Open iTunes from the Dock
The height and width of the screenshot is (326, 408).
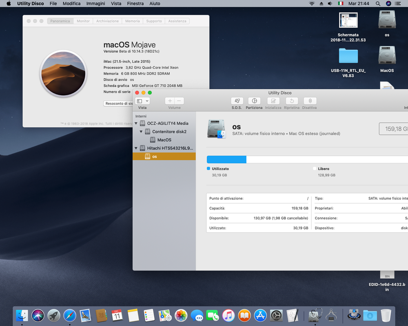228,315
